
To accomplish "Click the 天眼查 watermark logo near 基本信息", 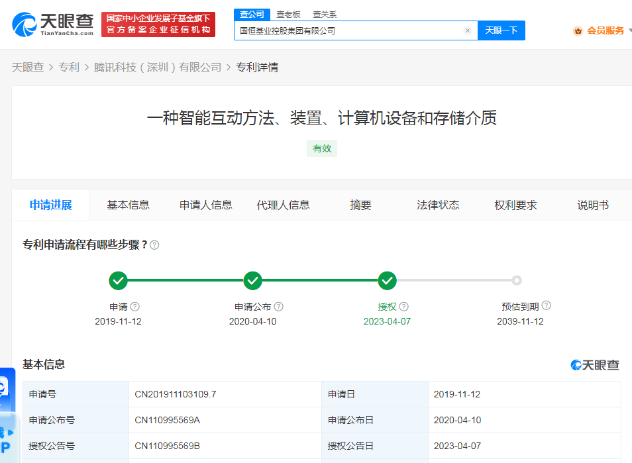I will (x=594, y=364).
